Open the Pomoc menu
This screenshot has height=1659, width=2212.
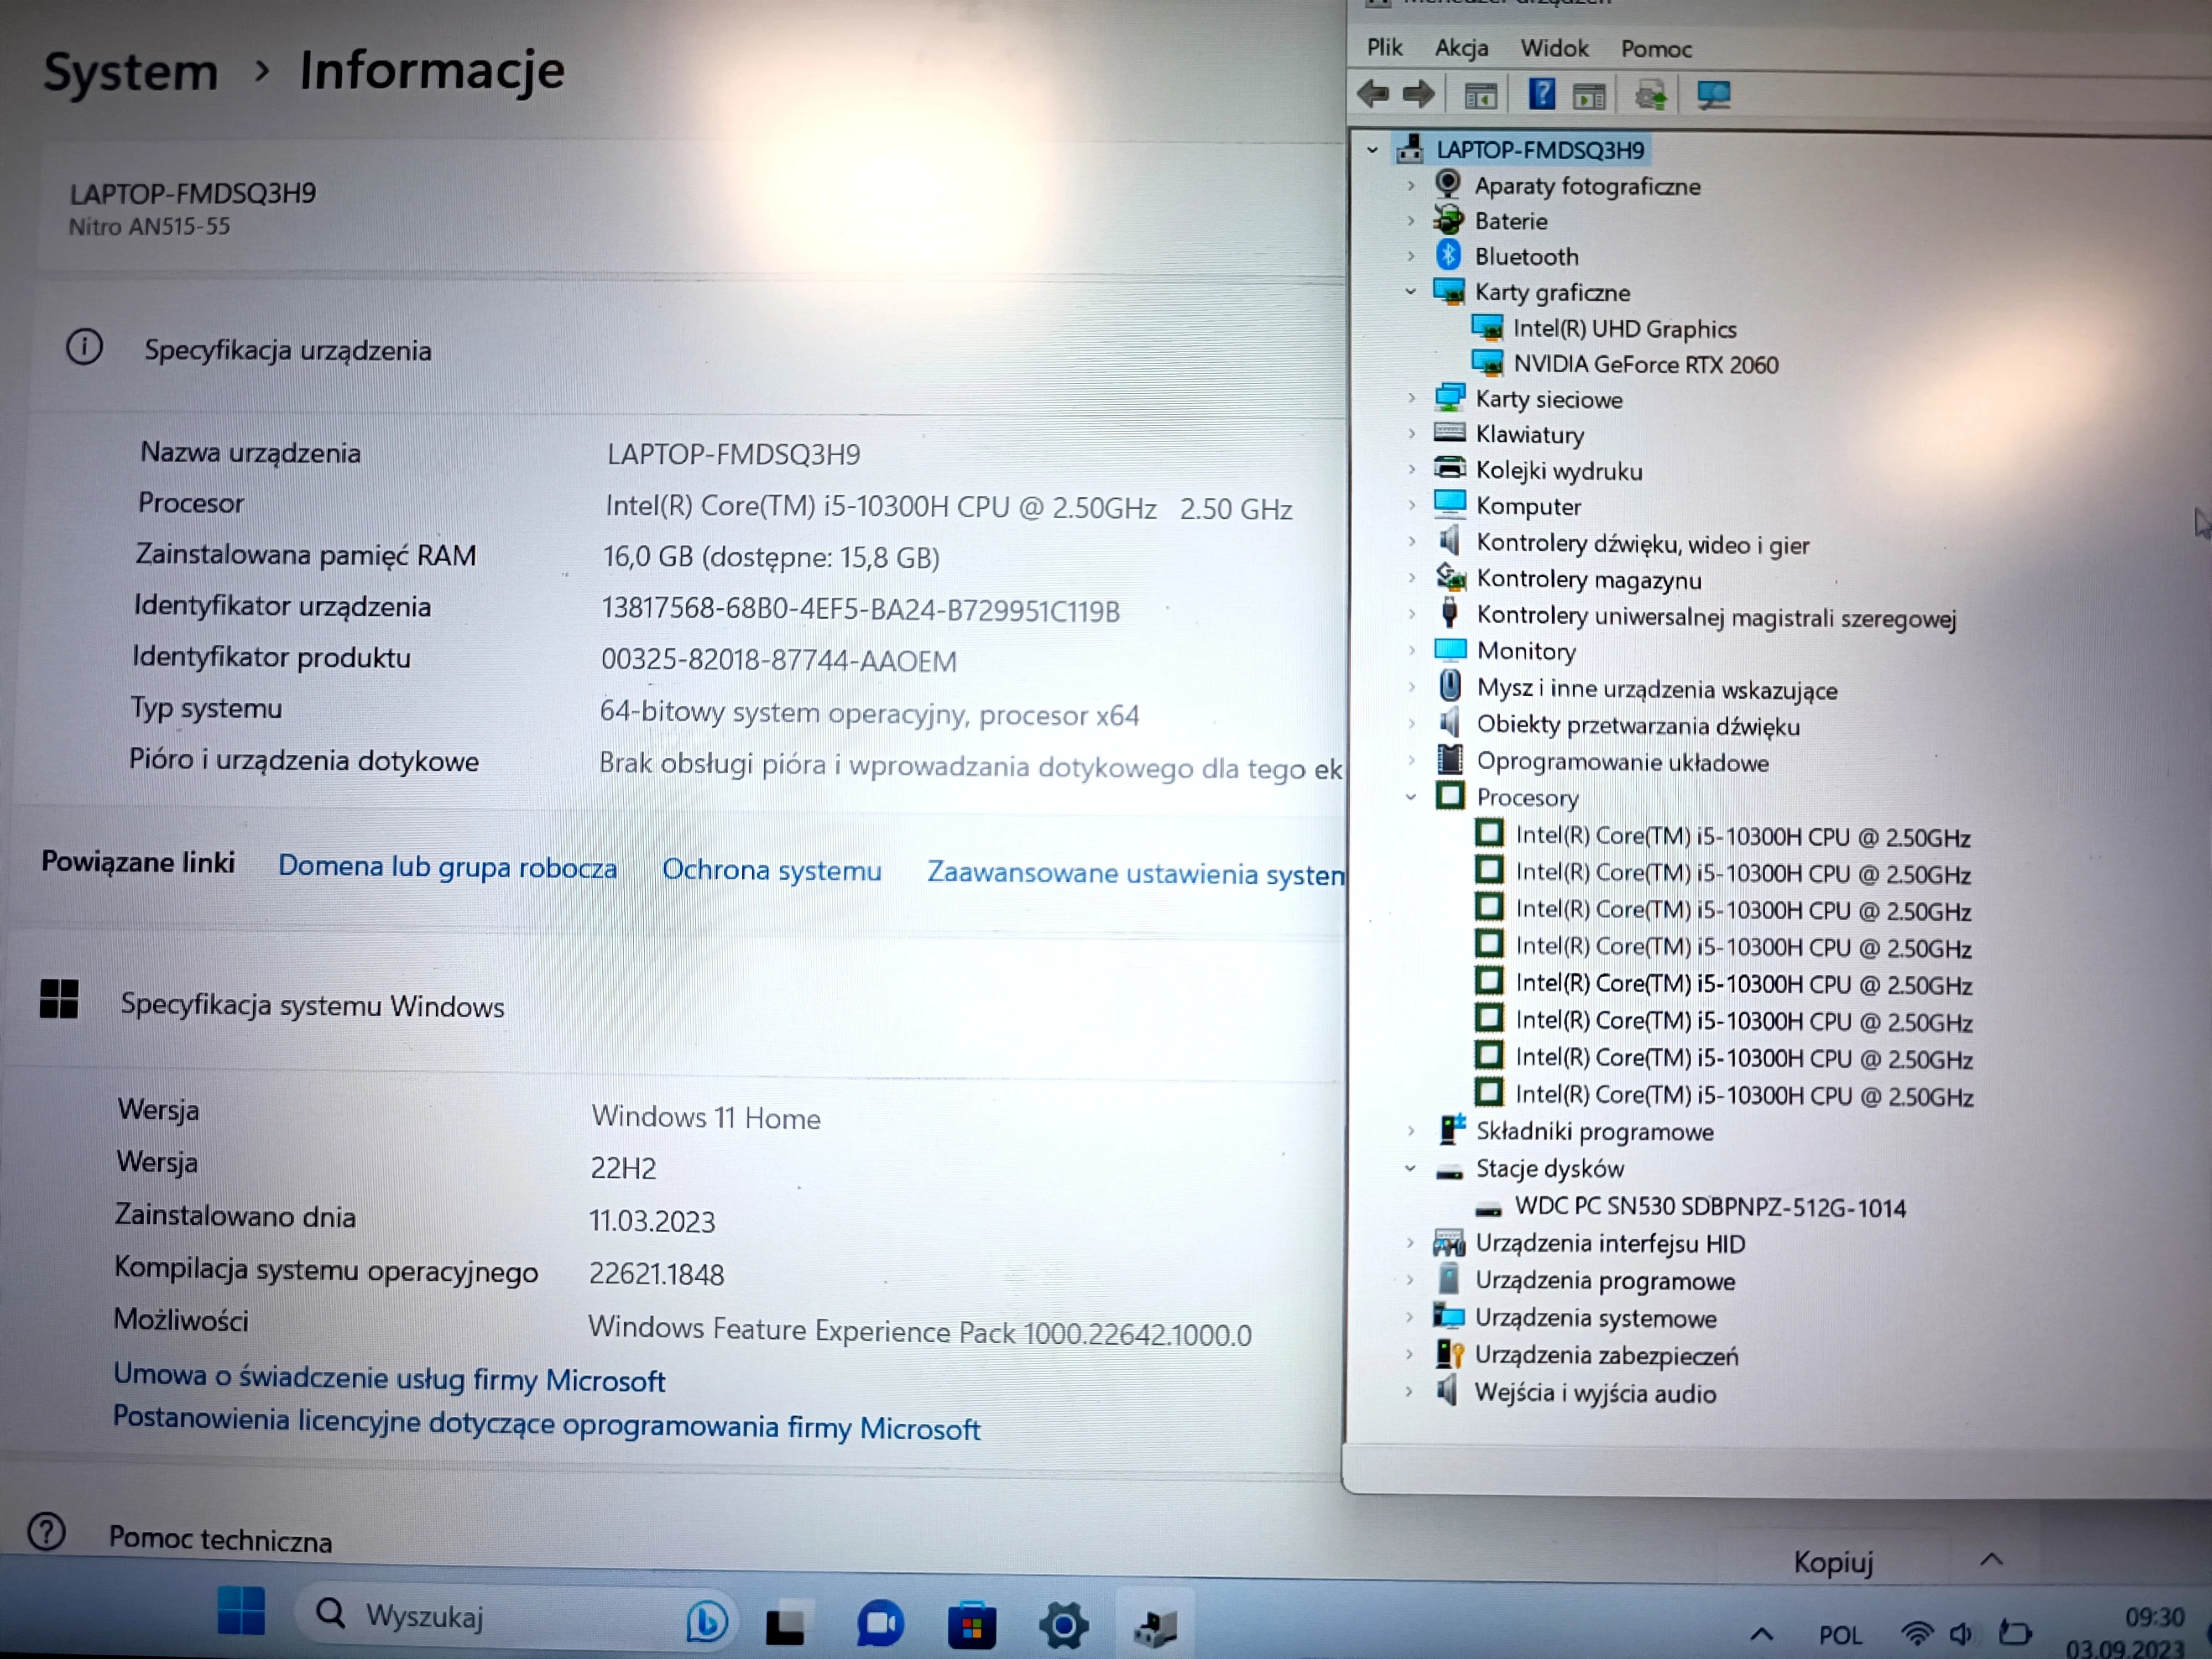(x=1656, y=49)
